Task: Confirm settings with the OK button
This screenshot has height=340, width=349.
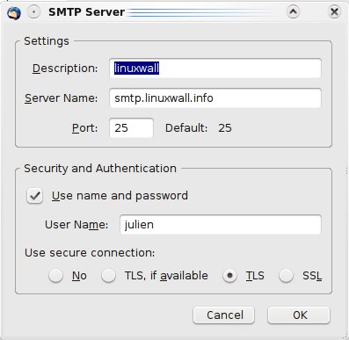Action: (299, 315)
